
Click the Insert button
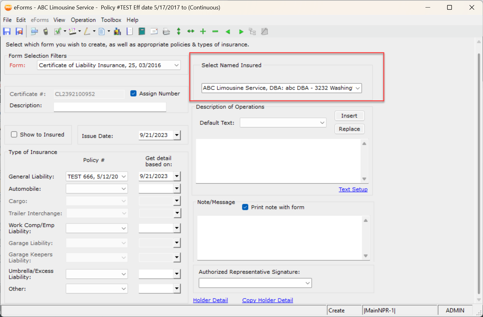[x=349, y=116]
